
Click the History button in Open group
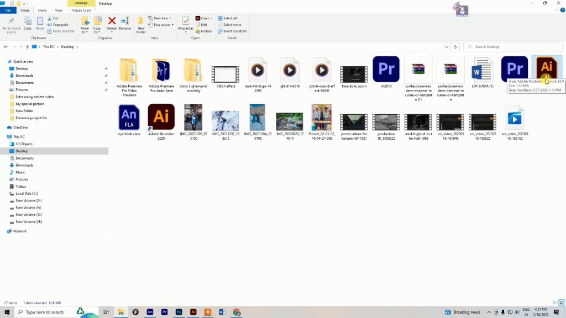204,31
